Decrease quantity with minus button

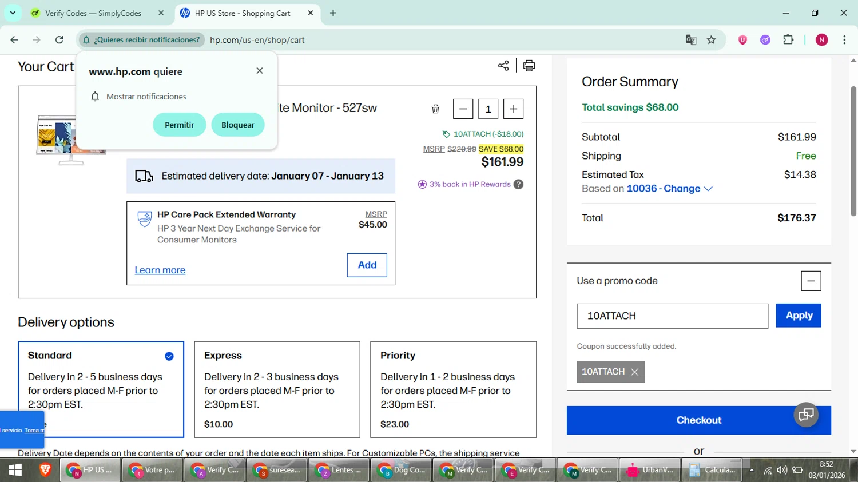463,109
